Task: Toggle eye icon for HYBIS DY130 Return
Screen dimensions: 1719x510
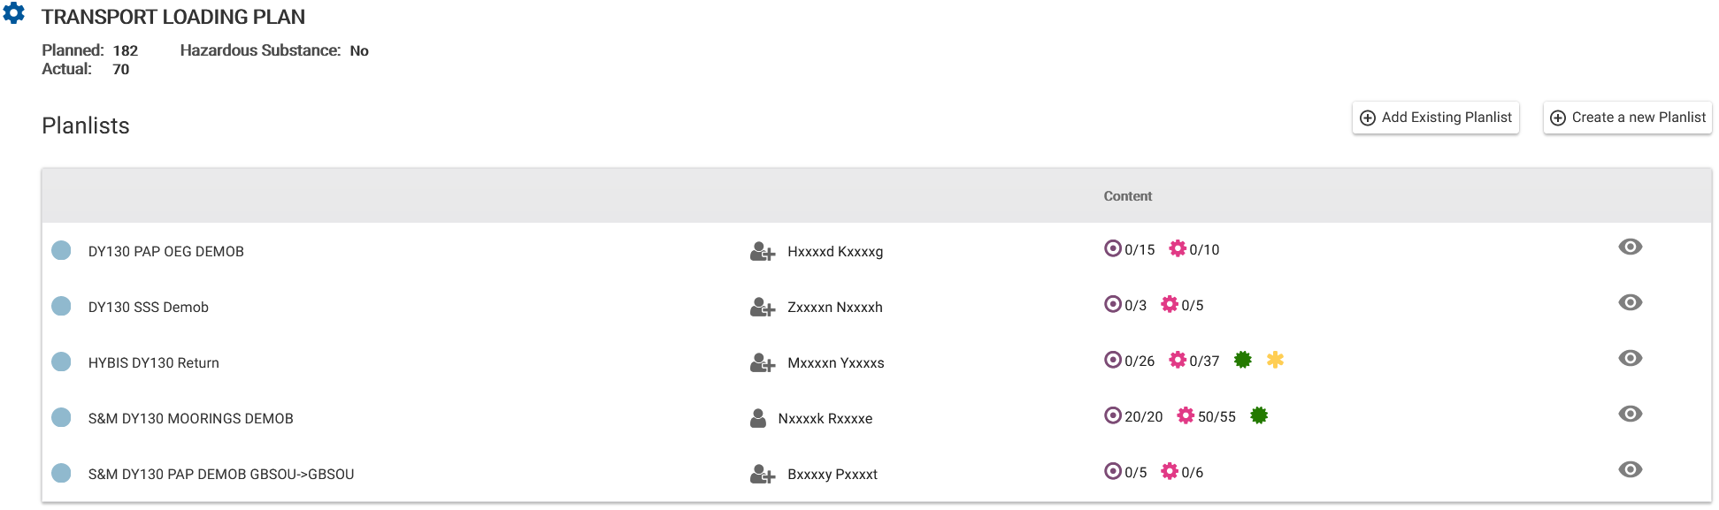Action: coord(1630,358)
